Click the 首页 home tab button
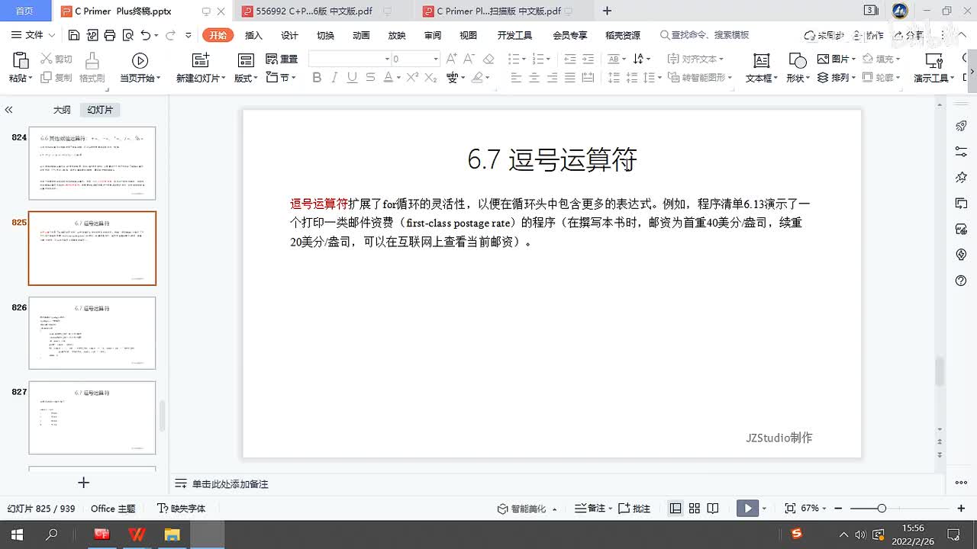Screen dimensions: 977x549 pyautogui.click(x=24, y=11)
